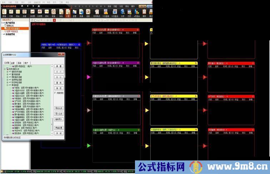Open the 自定 custom toolbar icon
This screenshot has width=270, height=174.
coord(74,13)
